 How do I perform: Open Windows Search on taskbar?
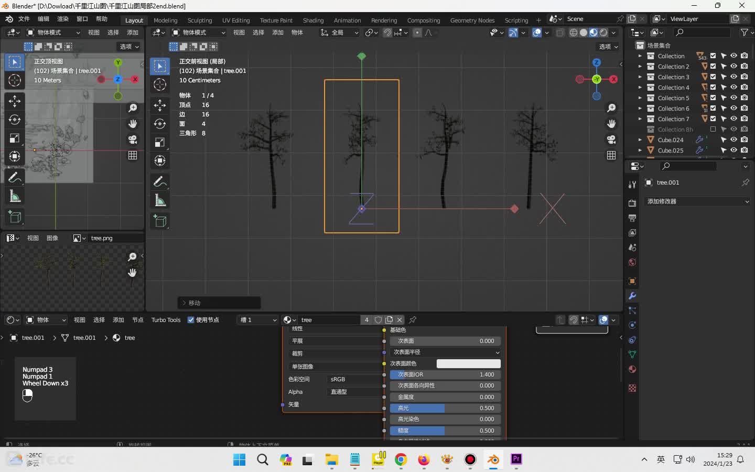coord(263,459)
